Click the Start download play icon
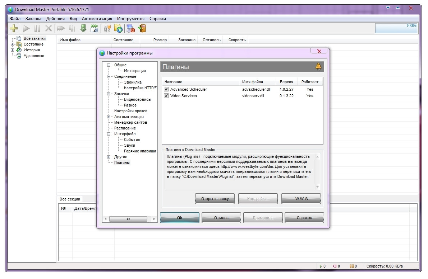Image resolution: width=428 pixels, height=279 pixels. point(26,28)
